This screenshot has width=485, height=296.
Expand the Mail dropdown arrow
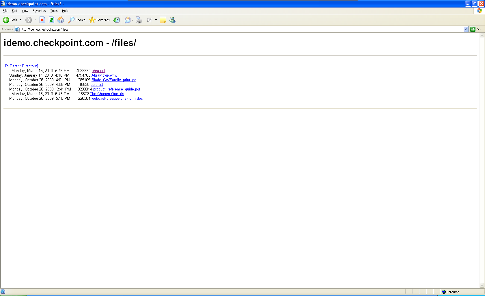133,20
